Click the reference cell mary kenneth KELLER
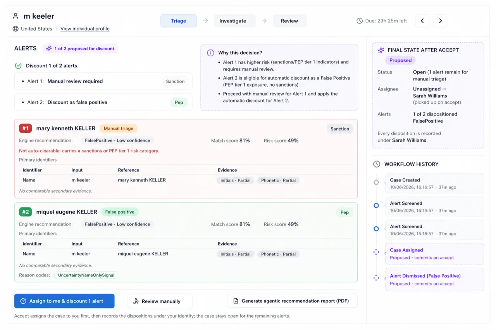This screenshot has width=496, height=330. point(142,180)
